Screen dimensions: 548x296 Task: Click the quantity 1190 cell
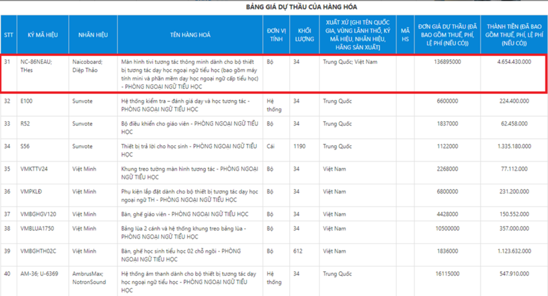[301, 146]
